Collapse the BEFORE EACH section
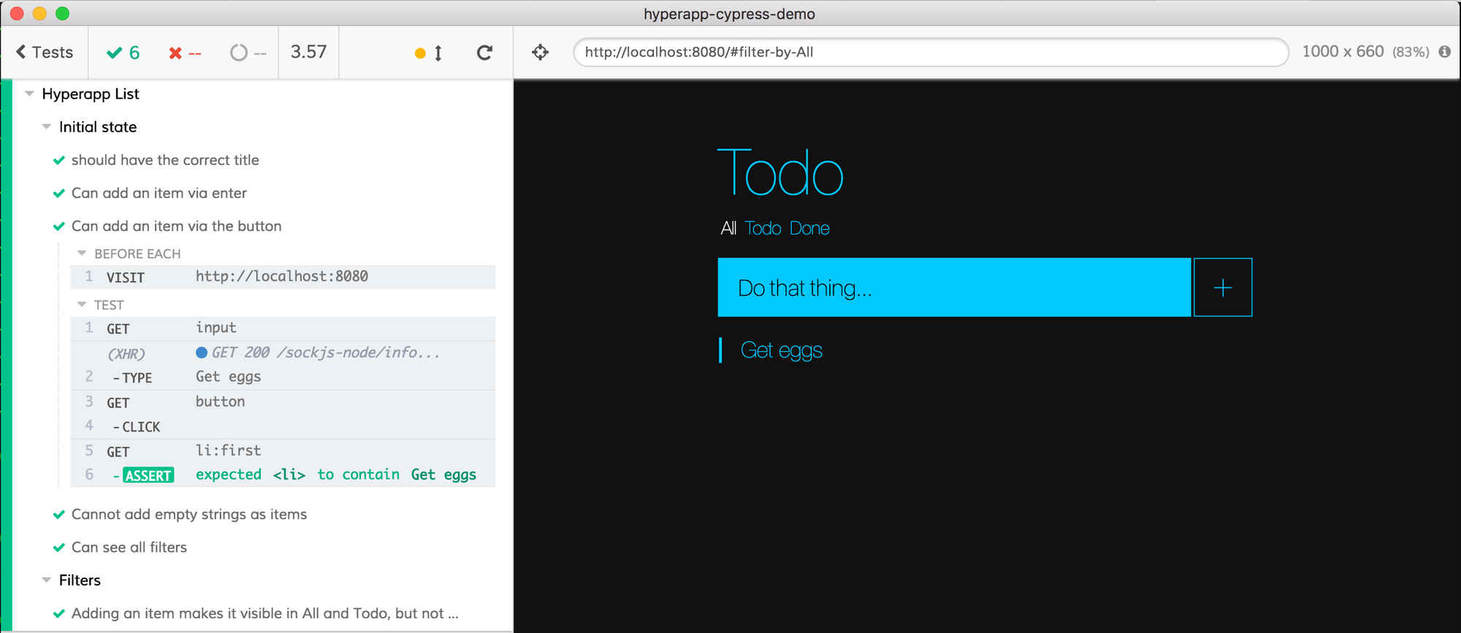This screenshot has width=1461, height=633. (82, 253)
